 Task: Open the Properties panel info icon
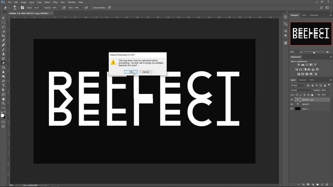[286, 17]
